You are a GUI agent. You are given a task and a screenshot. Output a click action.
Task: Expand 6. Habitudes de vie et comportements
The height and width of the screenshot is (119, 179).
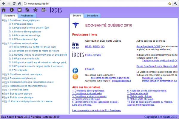3,86
